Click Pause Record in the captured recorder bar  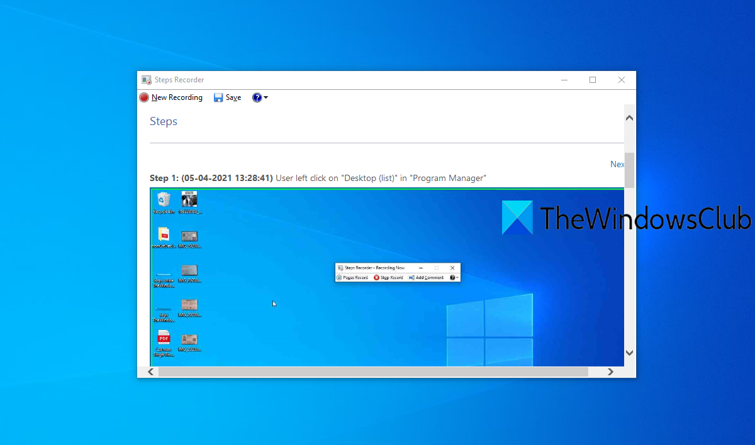click(352, 277)
